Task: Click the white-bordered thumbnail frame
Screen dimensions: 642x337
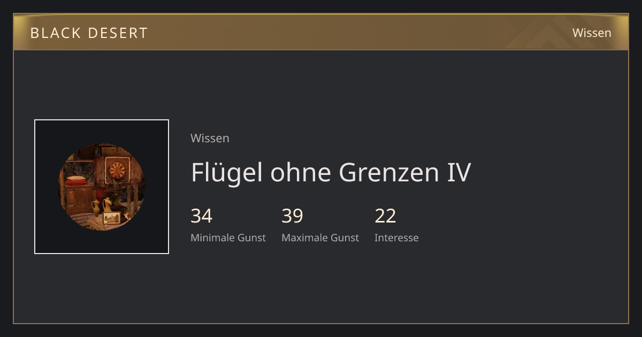Action: [x=102, y=187]
